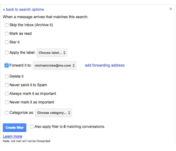Screen dimensions: 176x151
Task: Open the Learn more link
Action: [x=13, y=136]
